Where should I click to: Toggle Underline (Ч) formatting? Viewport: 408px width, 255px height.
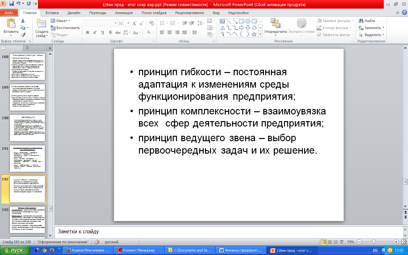(x=102, y=32)
